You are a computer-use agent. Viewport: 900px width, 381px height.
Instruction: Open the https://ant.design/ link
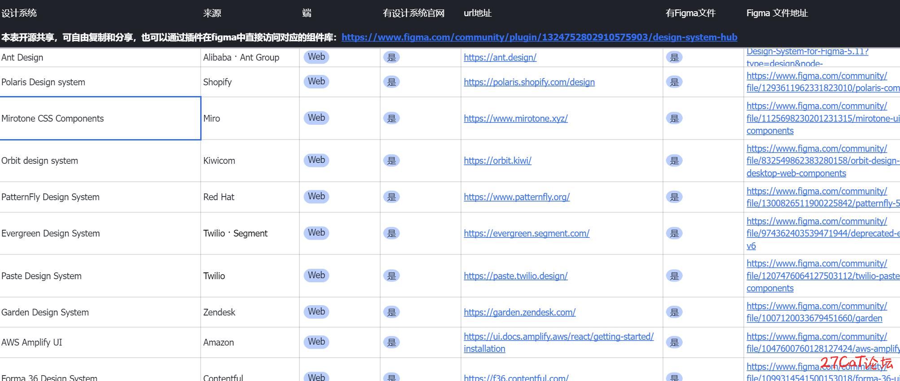click(500, 57)
